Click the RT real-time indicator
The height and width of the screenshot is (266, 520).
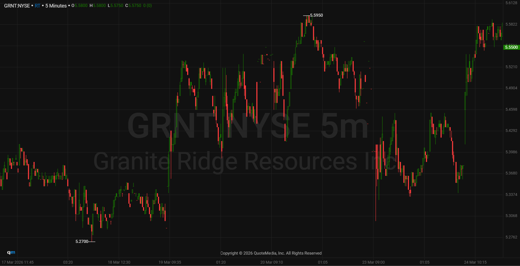point(38,6)
